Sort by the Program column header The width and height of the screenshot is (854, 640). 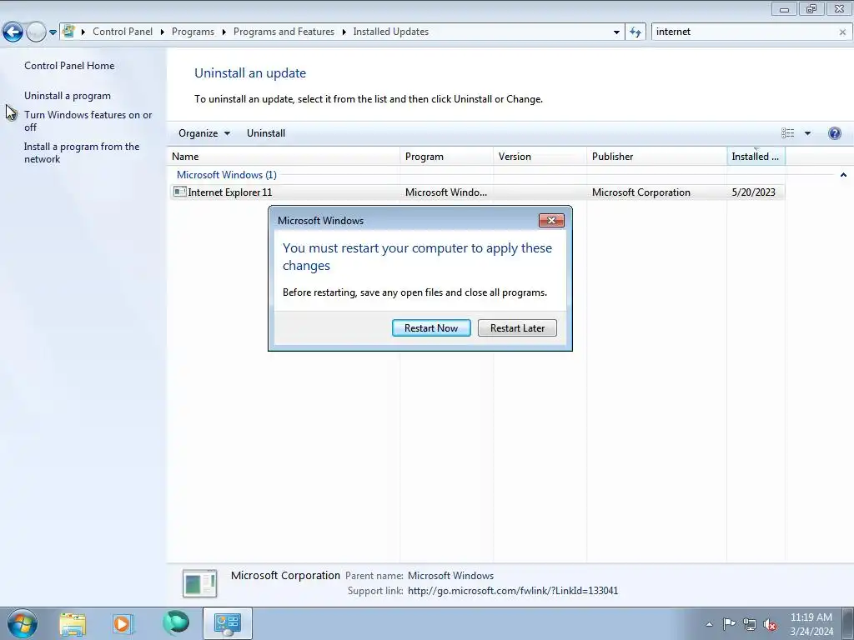(x=447, y=156)
